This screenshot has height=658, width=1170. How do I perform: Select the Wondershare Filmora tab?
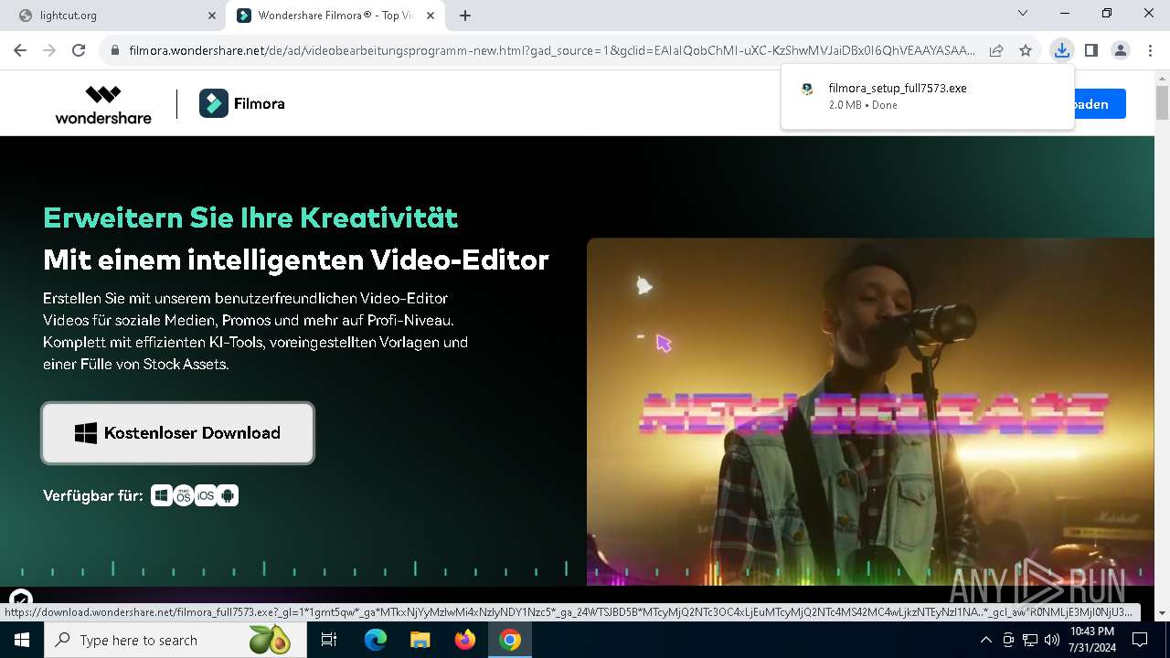tap(334, 16)
